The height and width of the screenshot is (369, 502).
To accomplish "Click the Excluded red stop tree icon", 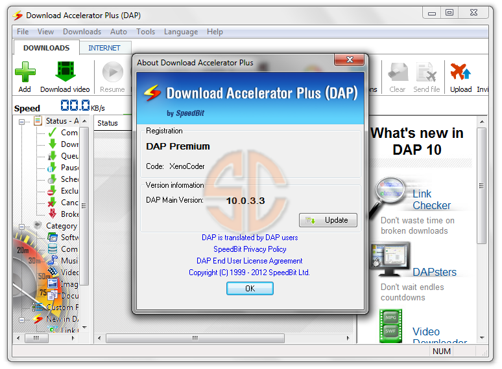I will click(52, 191).
